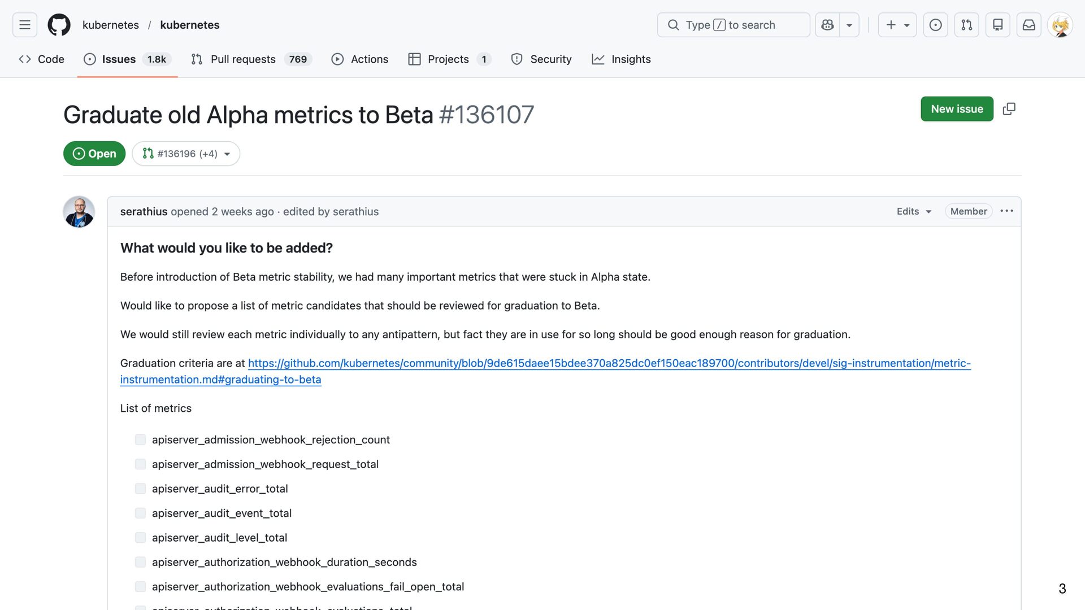Open the issues shortcut icon in header
Screen dimensions: 1085x610
coord(935,25)
